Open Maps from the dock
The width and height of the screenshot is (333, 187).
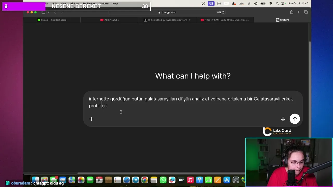(72, 180)
